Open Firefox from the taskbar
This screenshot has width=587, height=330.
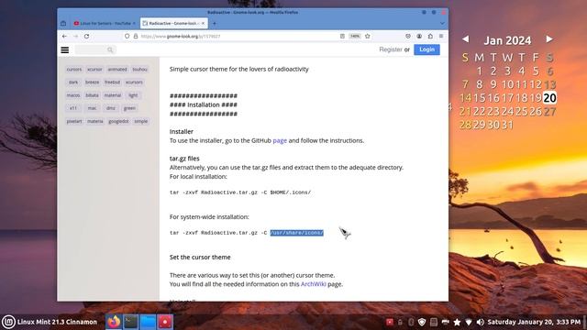[114, 322]
